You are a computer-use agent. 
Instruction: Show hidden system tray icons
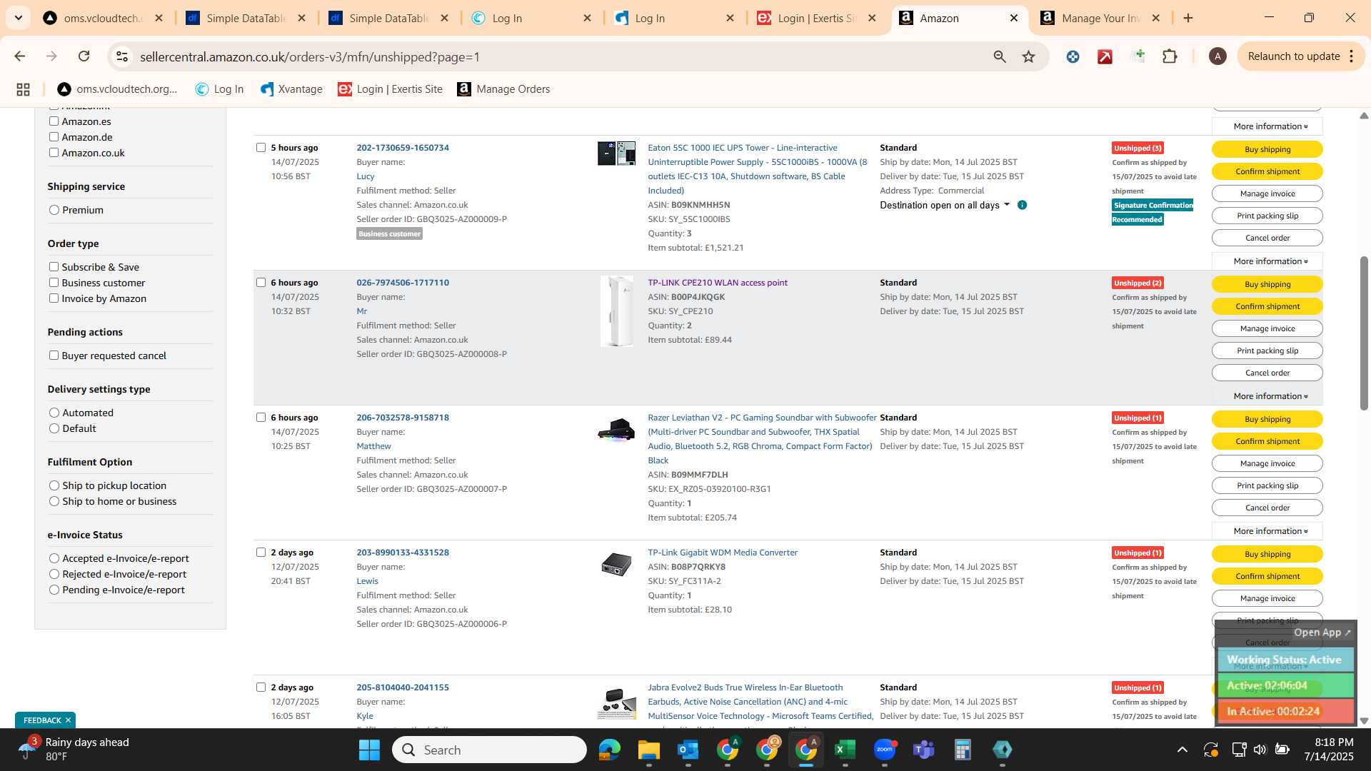click(x=1182, y=750)
